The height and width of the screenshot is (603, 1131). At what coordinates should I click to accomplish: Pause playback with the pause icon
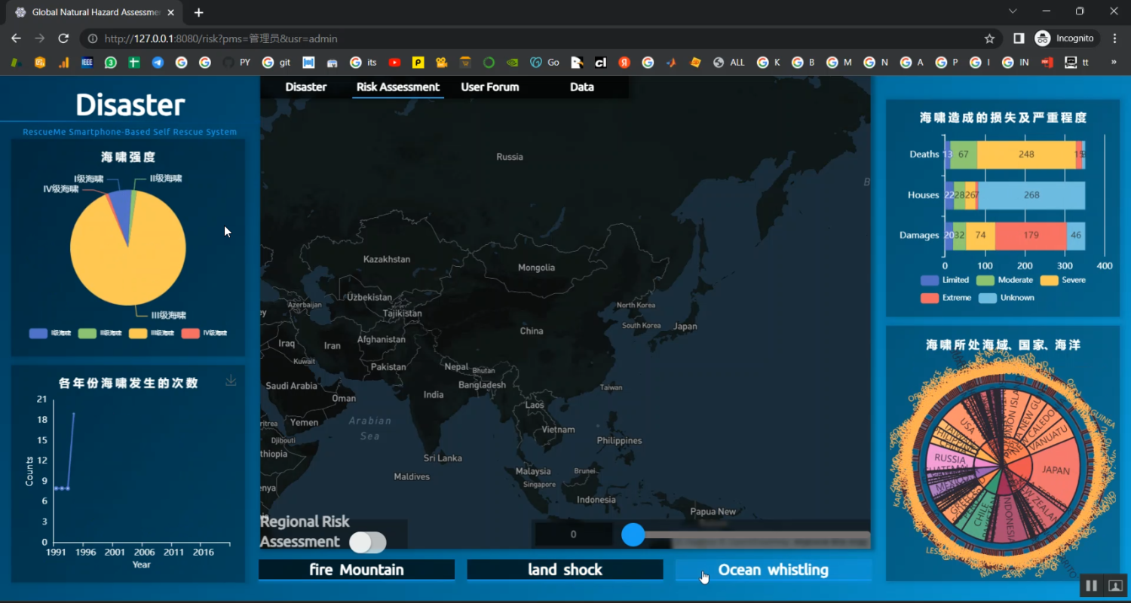(1090, 586)
